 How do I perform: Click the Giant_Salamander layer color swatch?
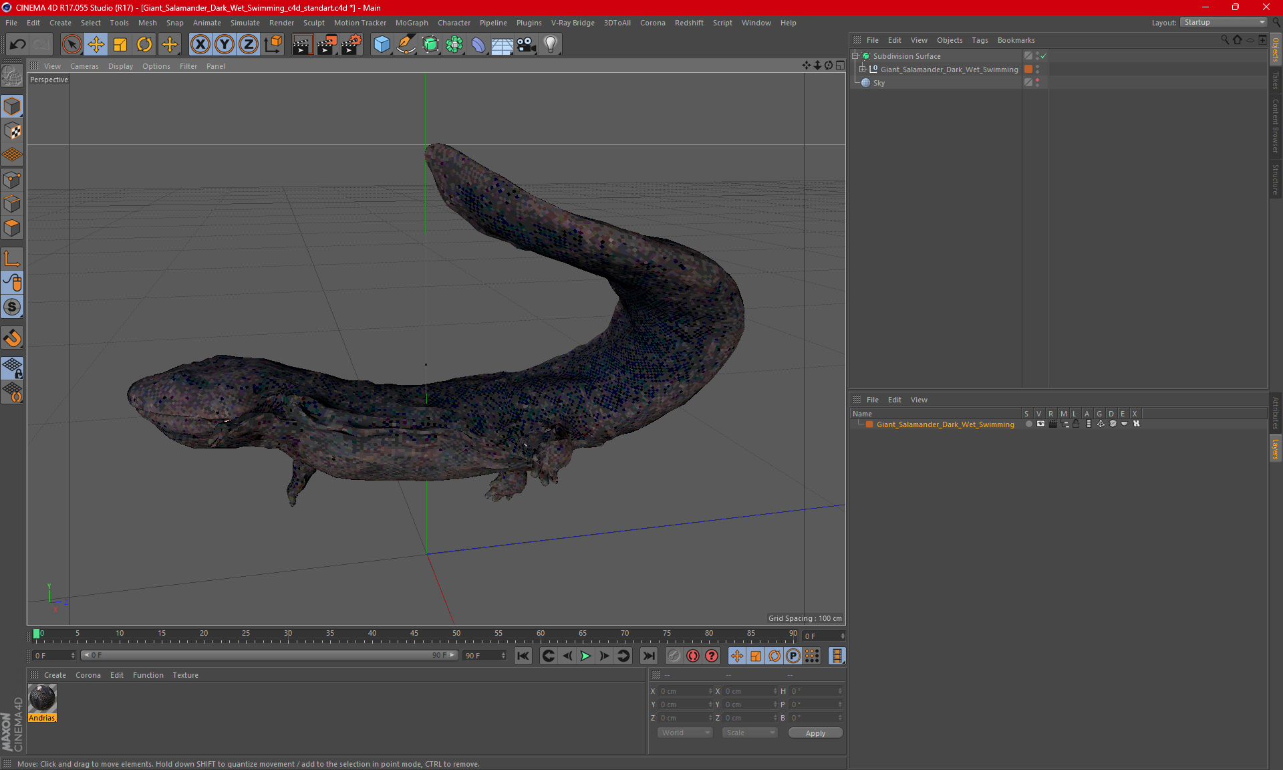[x=869, y=424]
